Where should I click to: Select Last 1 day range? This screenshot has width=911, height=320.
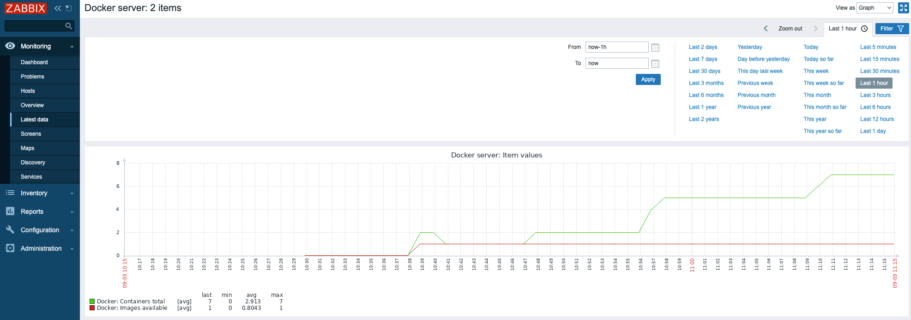[873, 131]
